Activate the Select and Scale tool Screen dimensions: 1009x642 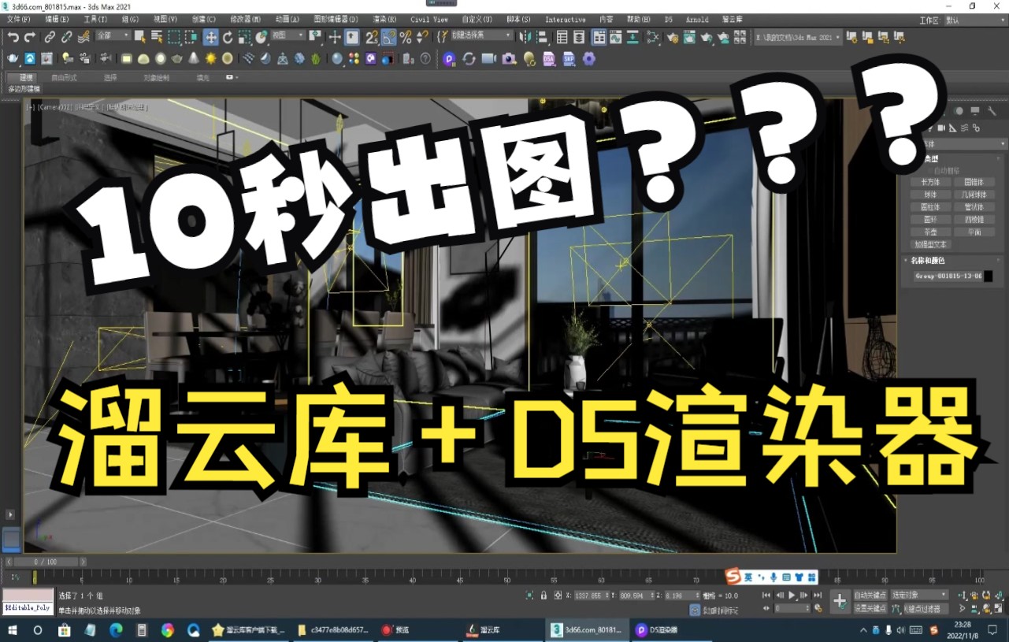click(245, 36)
